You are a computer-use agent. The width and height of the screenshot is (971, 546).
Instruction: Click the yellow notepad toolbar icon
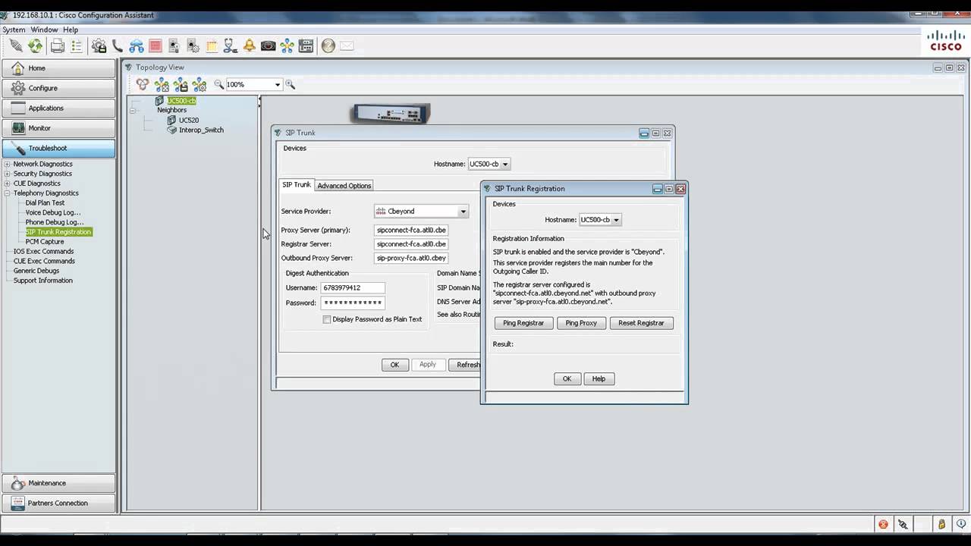212,46
